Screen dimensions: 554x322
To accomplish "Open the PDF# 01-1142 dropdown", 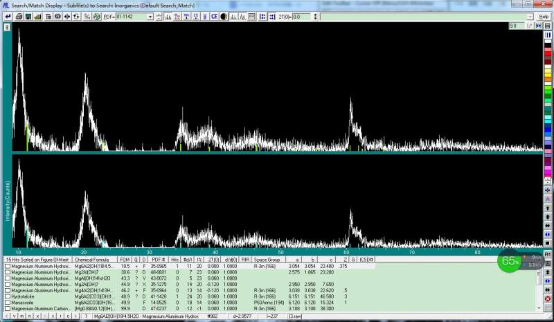I will tap(152, 16).
